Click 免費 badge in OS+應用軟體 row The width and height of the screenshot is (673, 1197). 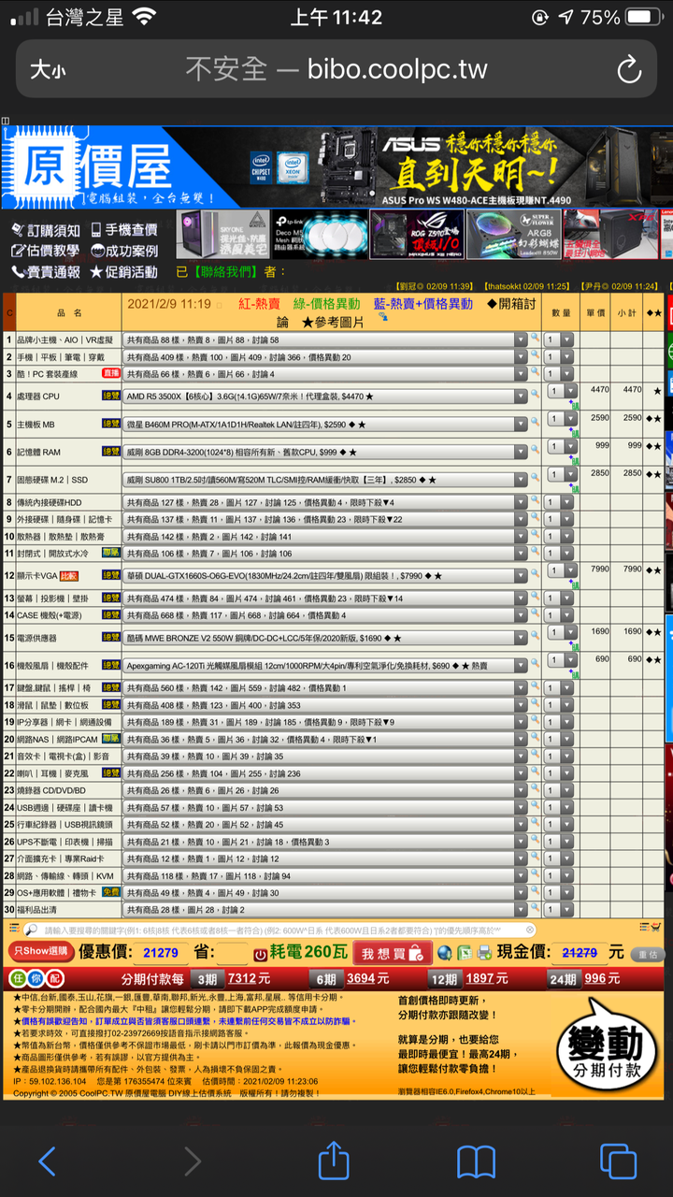111,892
